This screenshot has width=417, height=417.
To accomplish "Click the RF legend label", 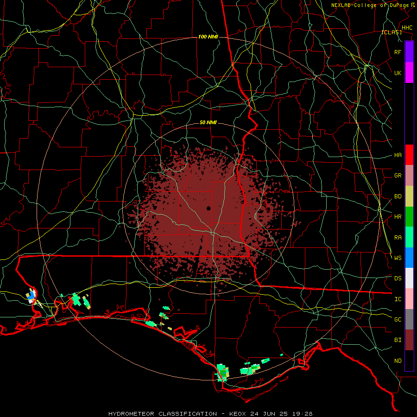I will point(398,52).
